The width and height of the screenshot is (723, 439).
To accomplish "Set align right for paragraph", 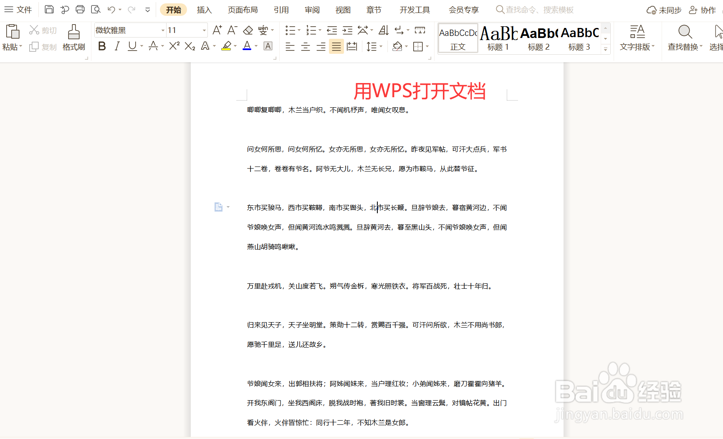I will (321, 46).
